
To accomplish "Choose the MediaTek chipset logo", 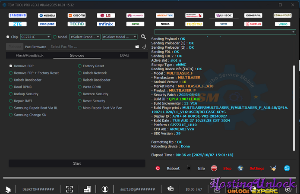I will (165, 16).
